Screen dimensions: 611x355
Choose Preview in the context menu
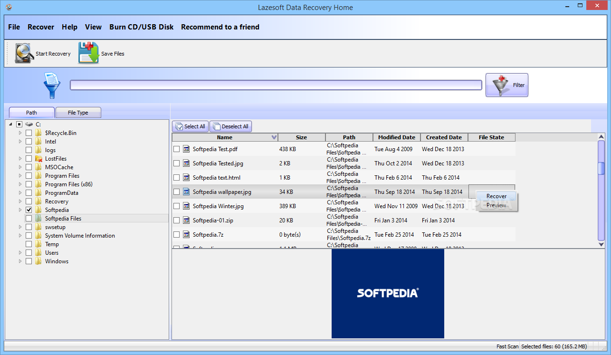pos(496,205)
